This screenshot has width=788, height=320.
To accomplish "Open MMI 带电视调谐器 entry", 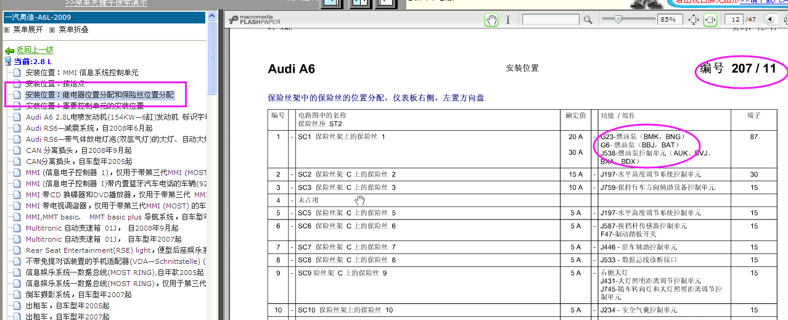I will click(x=116, y=206).
